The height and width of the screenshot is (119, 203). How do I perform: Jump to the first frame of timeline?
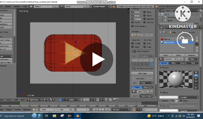coord(94,110)
